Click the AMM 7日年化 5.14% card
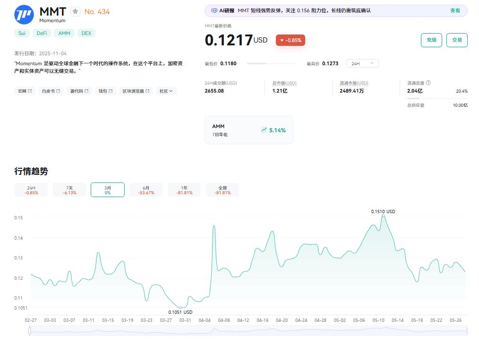 [248, 130]
